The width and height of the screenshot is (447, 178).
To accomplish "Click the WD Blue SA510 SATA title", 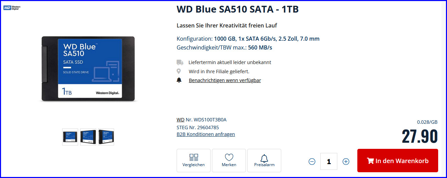I will [x=237, y=9].
